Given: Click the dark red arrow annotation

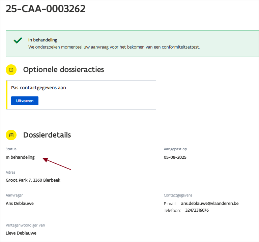Looking at the screenshot, I should point(57,164).
